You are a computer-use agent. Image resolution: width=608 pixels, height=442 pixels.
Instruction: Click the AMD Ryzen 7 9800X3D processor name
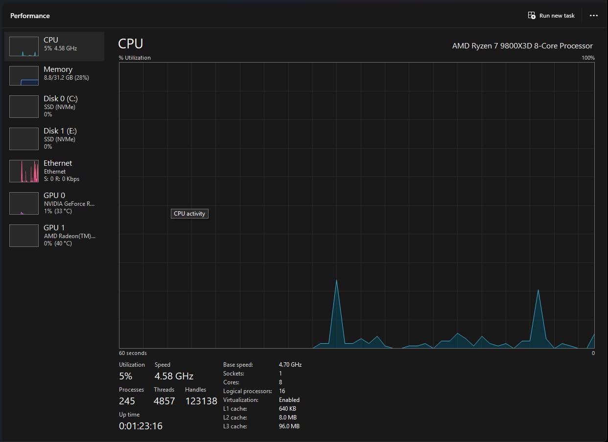point(522,46)
